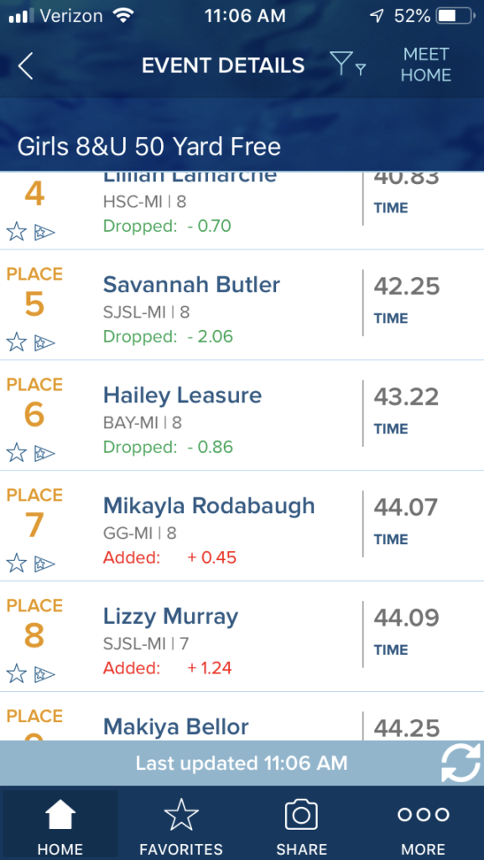Open the filter funnel icon
The image size is (484, 860).
click(347, 65)
